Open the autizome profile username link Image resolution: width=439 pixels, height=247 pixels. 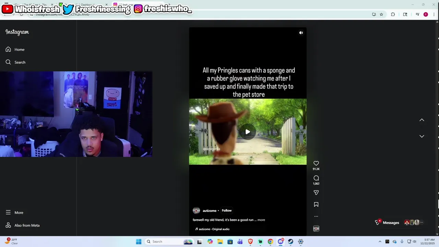[210, 211]
